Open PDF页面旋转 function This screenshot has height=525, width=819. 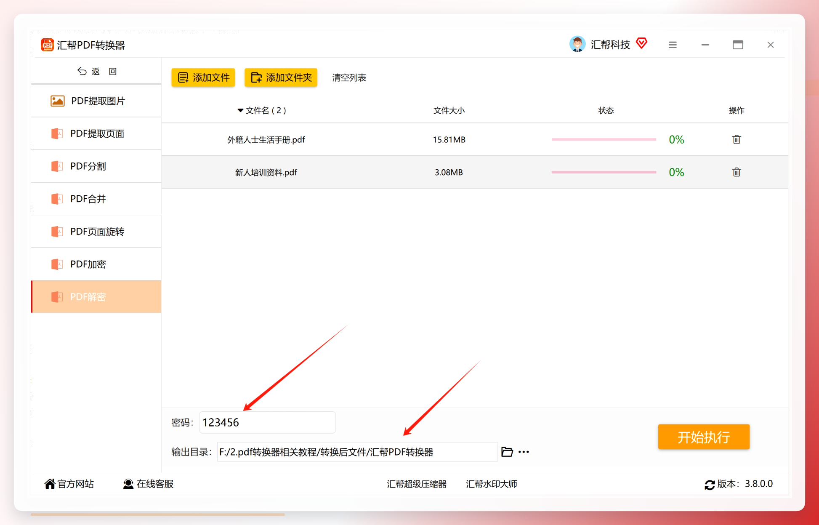pyautogui.click(x=96, y=232)
